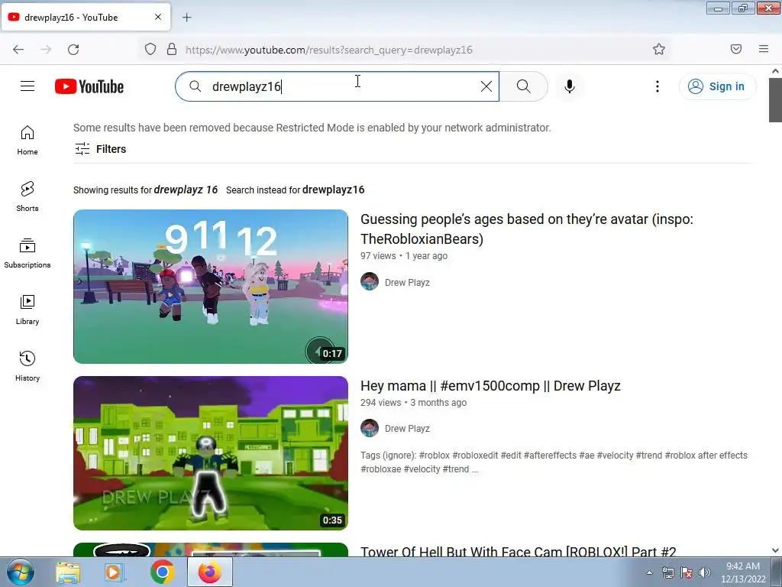
Task: Click Sign in button
Action: coord(717,86)
